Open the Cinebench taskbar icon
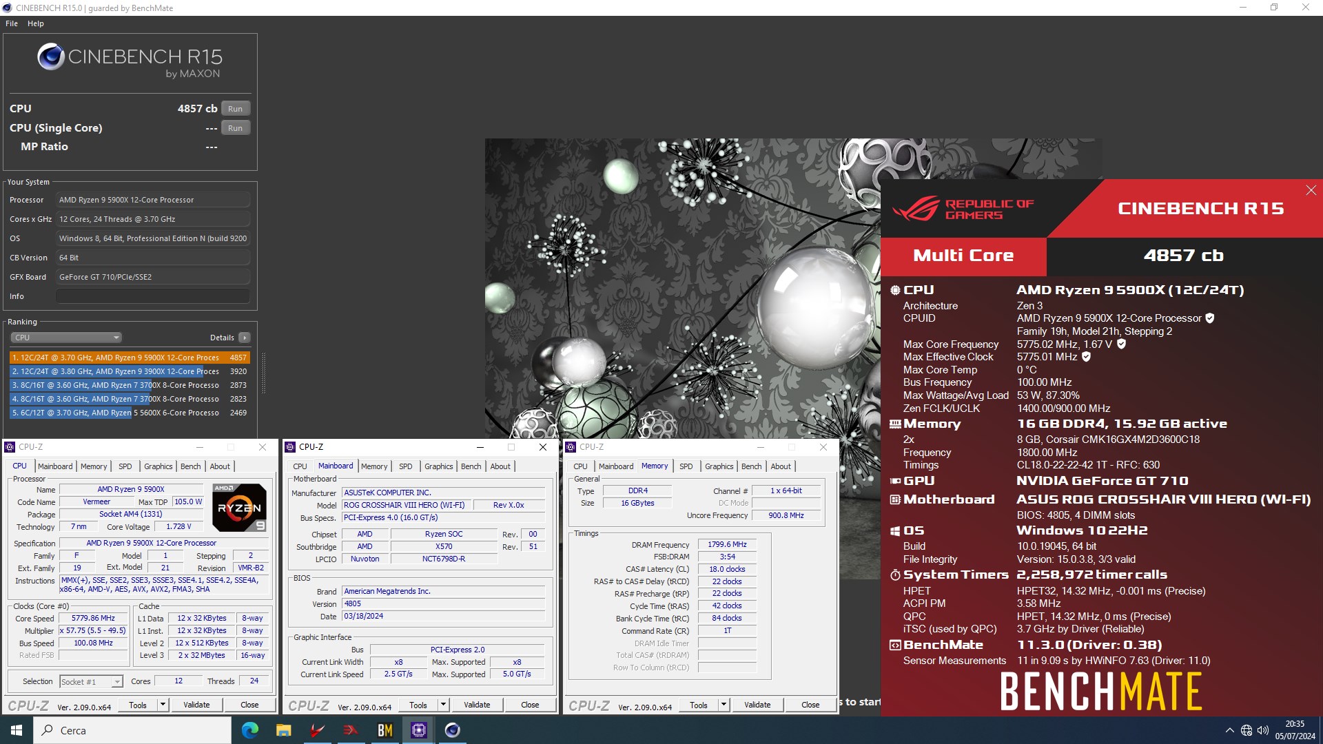The image size is (1323, 744). [x=452, y=730]
